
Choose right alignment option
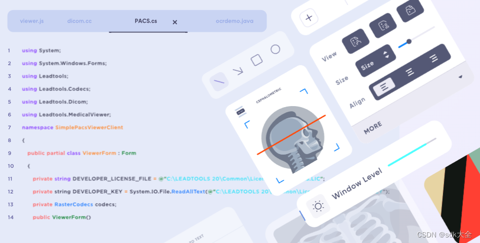[x=433, y=58]
